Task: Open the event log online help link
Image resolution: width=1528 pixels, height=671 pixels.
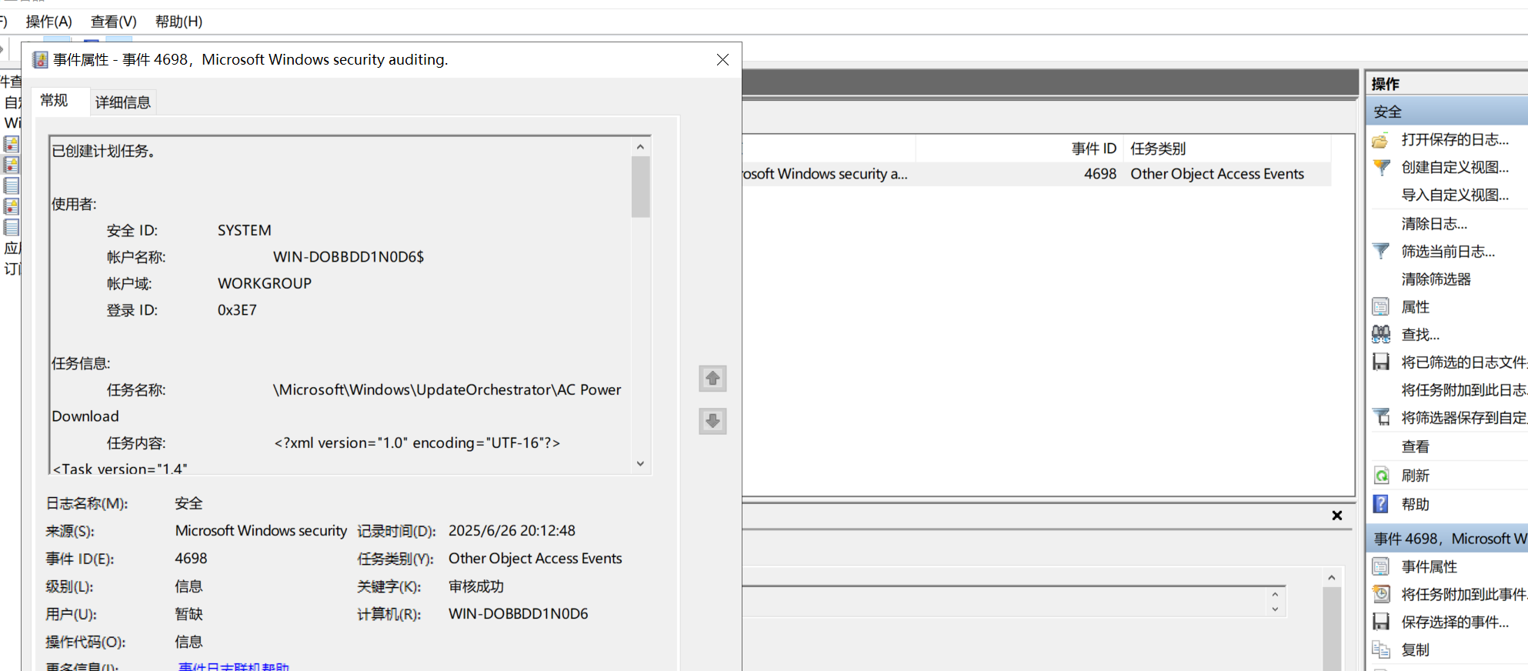Action: click(x=233, y=666)
